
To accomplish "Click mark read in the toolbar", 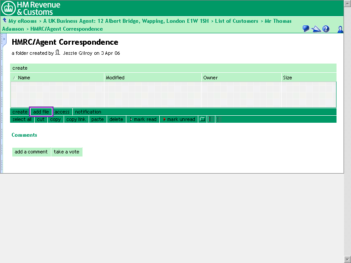I will 143,119.
